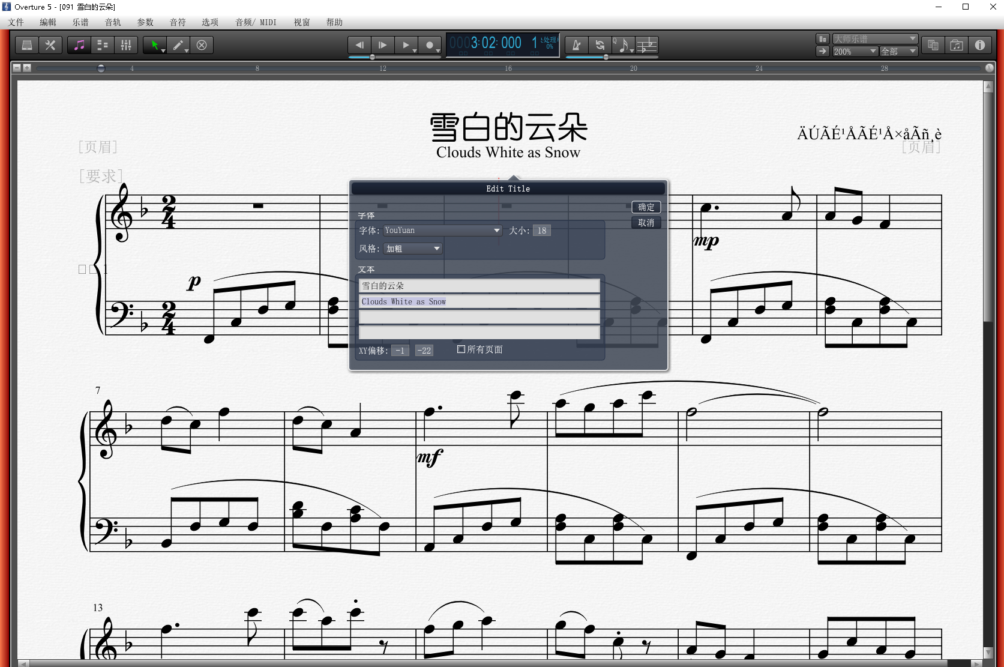Open the 选项 menu
Viewport: 1004px width, 667px height.
click(x=210, y=22)
